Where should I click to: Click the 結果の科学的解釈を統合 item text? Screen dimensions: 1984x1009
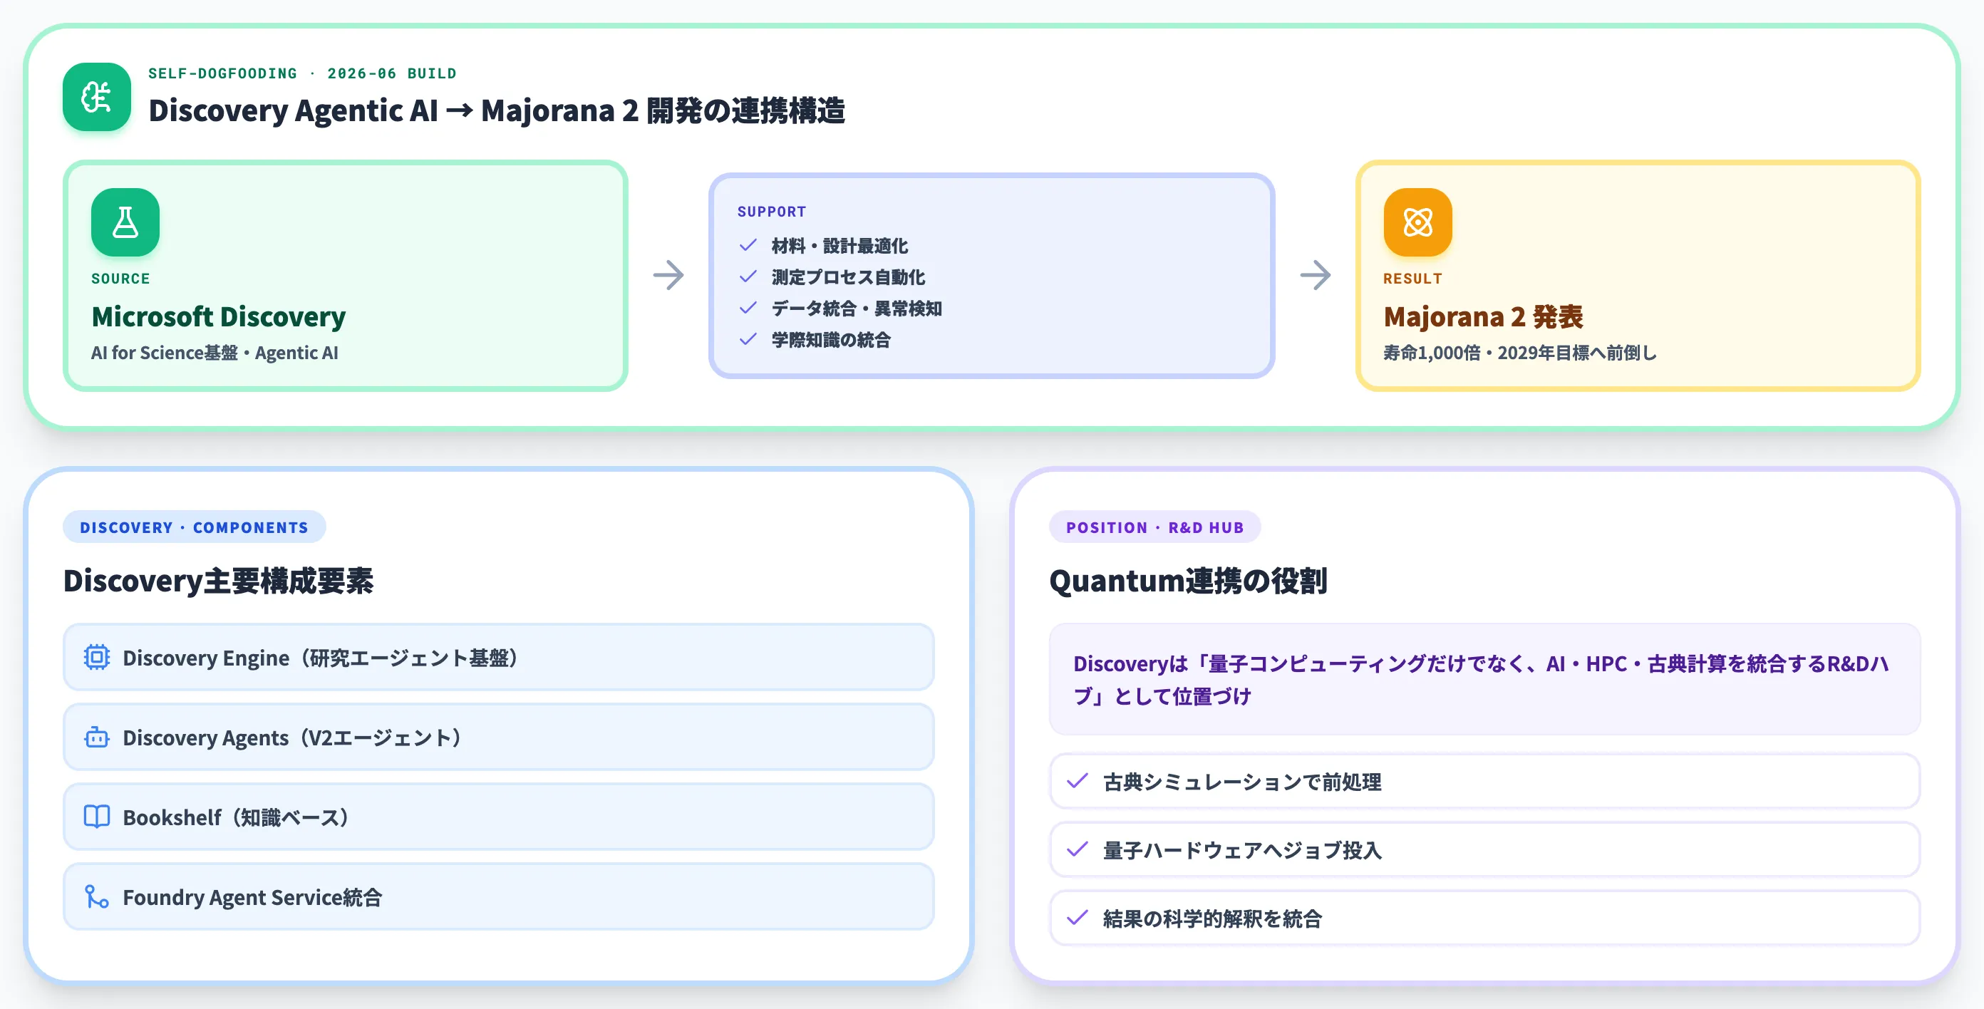[1212, 919]
